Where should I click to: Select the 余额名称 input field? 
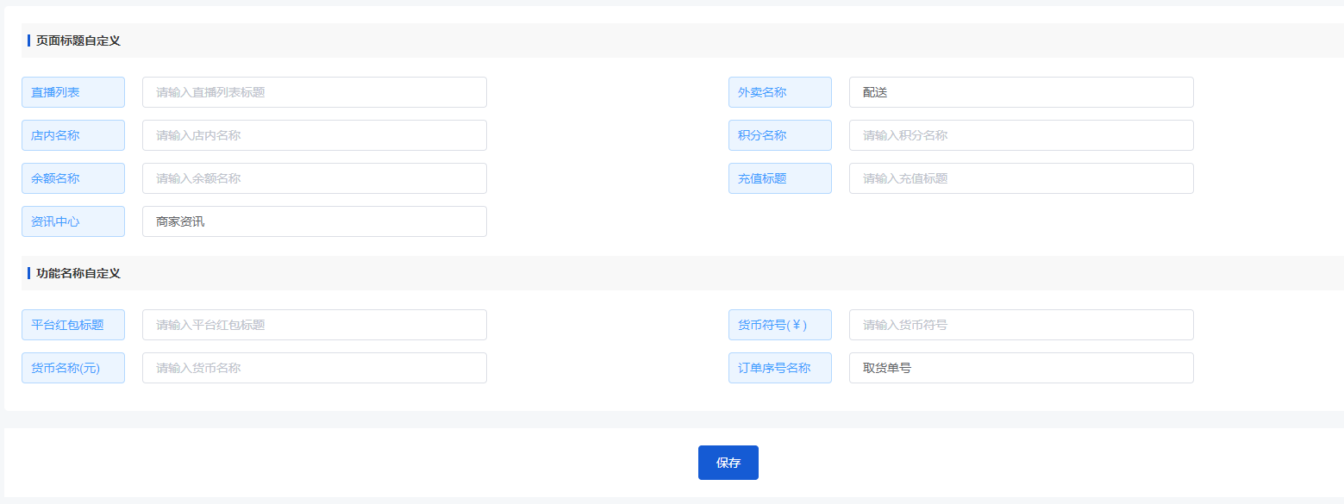coord(315,178)
